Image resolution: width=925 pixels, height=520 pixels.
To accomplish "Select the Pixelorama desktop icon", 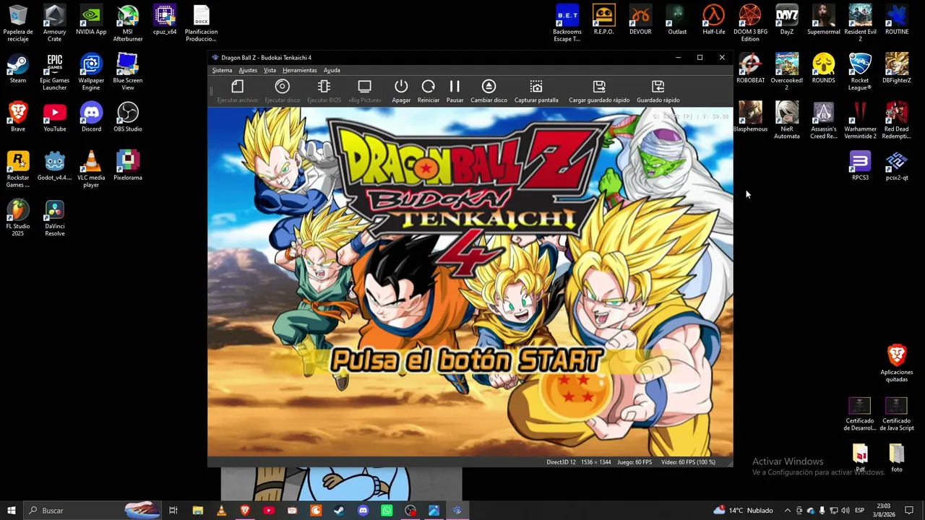I will [x=128, y=165].
